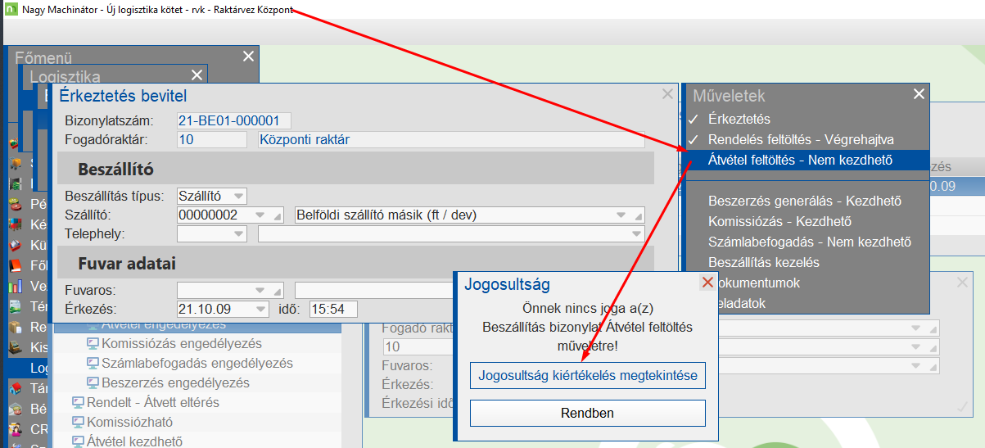Select Érkeztetés in Műveletek menu
Viewport: 985px width, 448px height.
[739, 119]
